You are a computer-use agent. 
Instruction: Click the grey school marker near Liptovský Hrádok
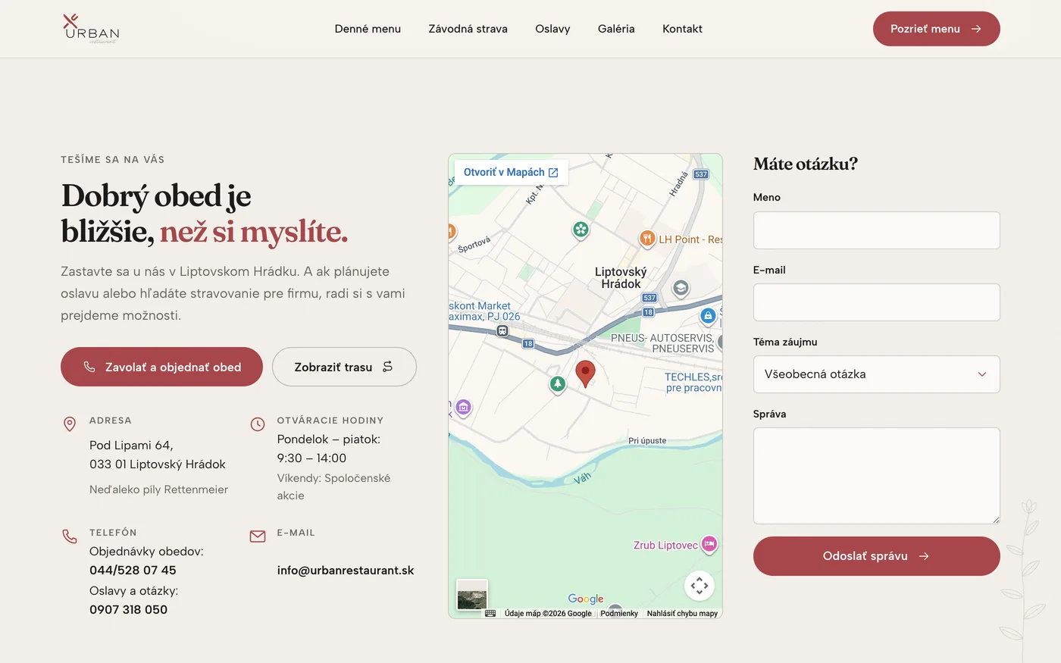(681, 288)
